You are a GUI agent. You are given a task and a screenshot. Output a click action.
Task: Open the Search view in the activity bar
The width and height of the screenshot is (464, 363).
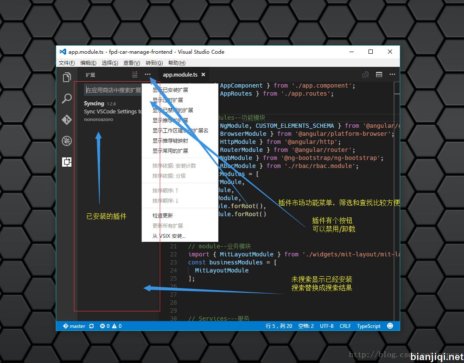(67, 99)
